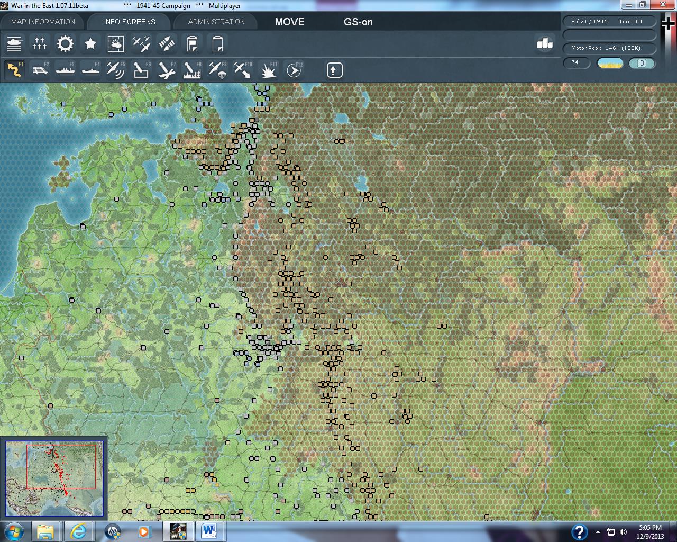
Task: Switch to the MAP INFORMATION tab
Action: point(43,22)
